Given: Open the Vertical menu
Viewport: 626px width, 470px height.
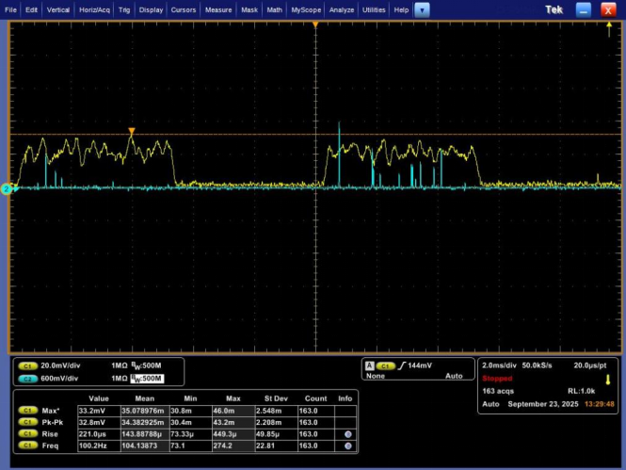Looking at the screenshot, I should coord(57,10).
